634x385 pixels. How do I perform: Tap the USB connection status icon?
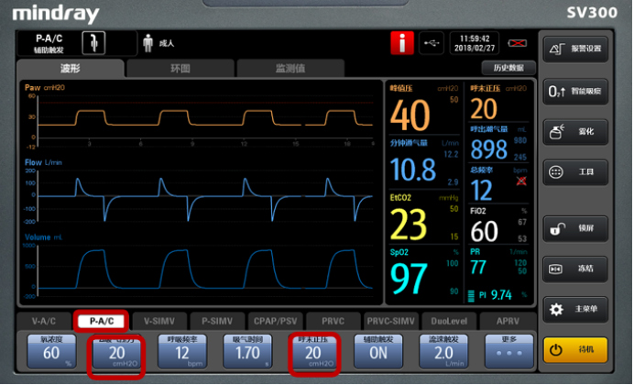[432, 43]
